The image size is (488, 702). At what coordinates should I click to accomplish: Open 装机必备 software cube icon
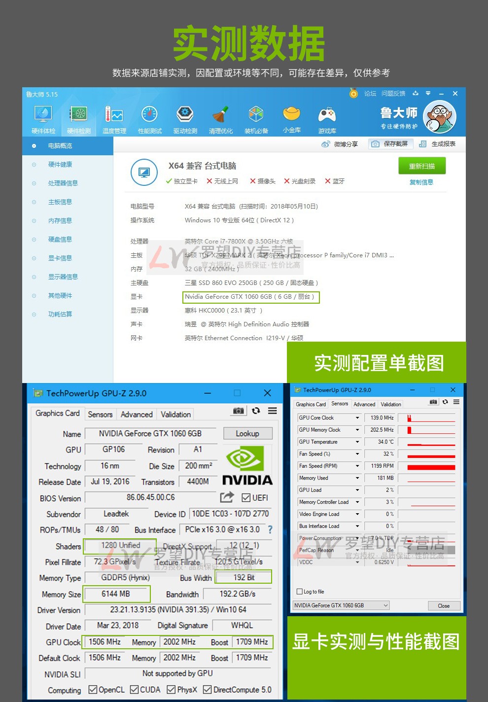tap(256, 120)
